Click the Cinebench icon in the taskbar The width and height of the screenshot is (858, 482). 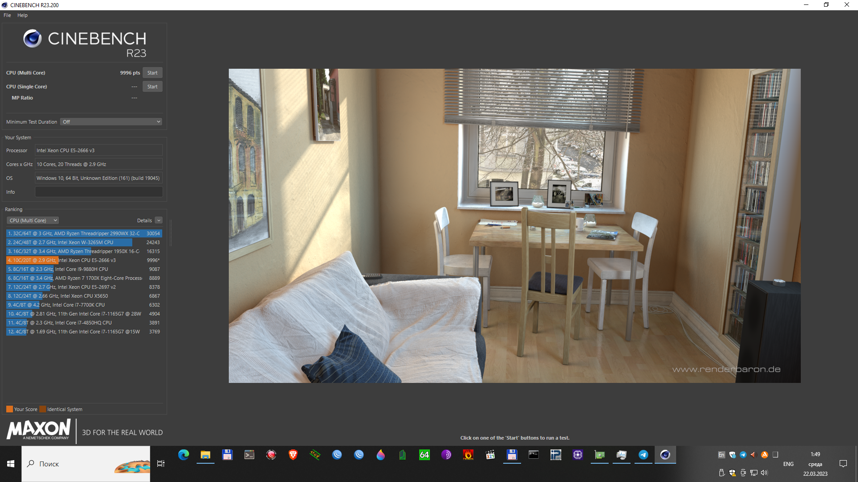pyautogui.click(x=665, y=455)
